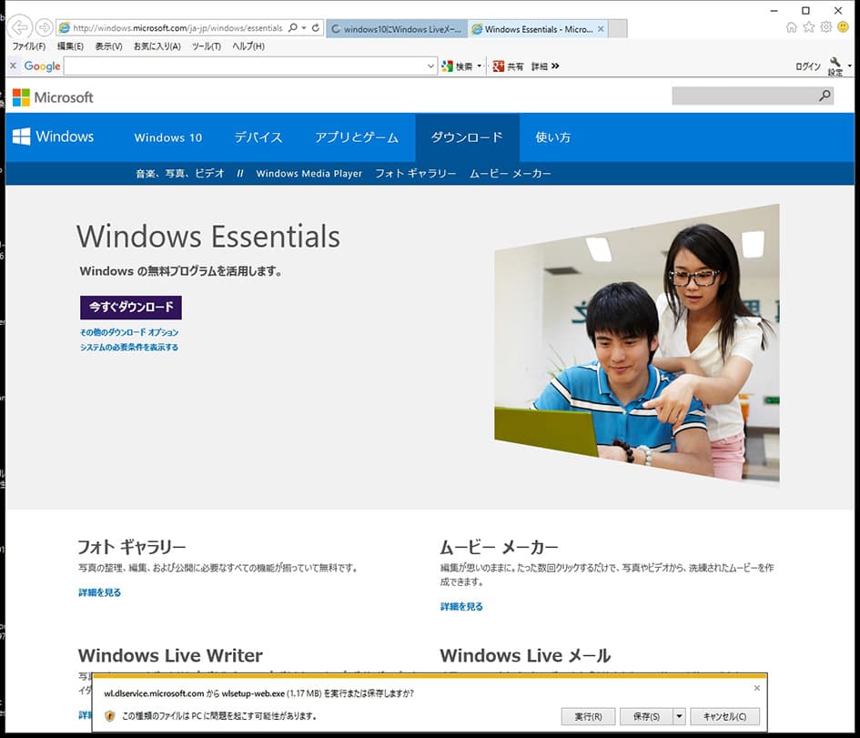Click in the Google toolbar search field
The width and height of the screenshot is (860, 738).
(x=244, y=66)
